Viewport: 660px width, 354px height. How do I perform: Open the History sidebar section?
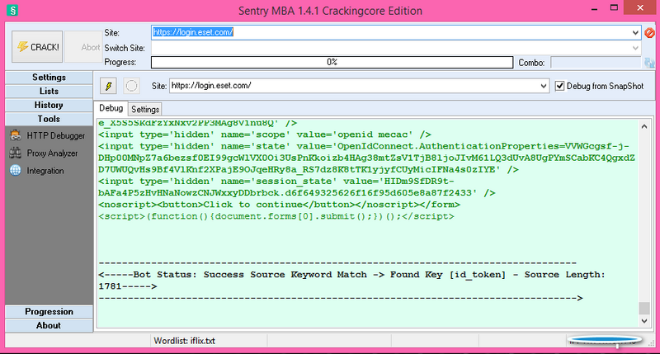coord(49,106)
